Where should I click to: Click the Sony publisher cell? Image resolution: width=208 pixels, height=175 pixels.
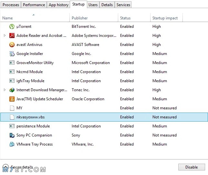pyautogui.click(x=76, y=135)
